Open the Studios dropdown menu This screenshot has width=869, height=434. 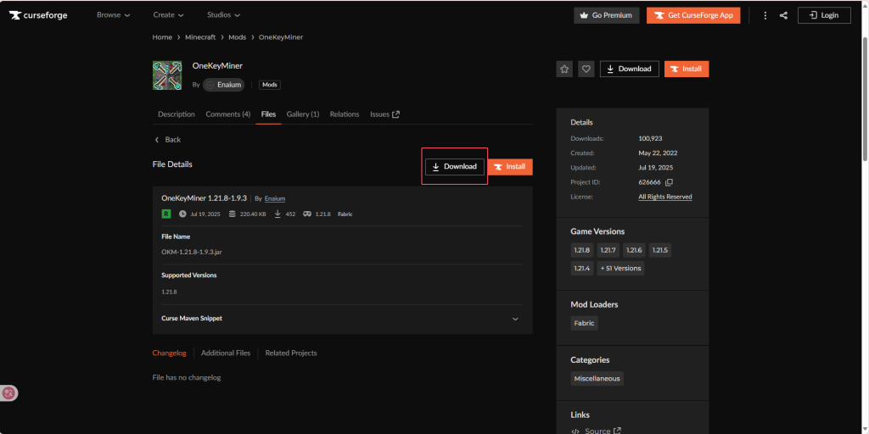coord(223,15)
